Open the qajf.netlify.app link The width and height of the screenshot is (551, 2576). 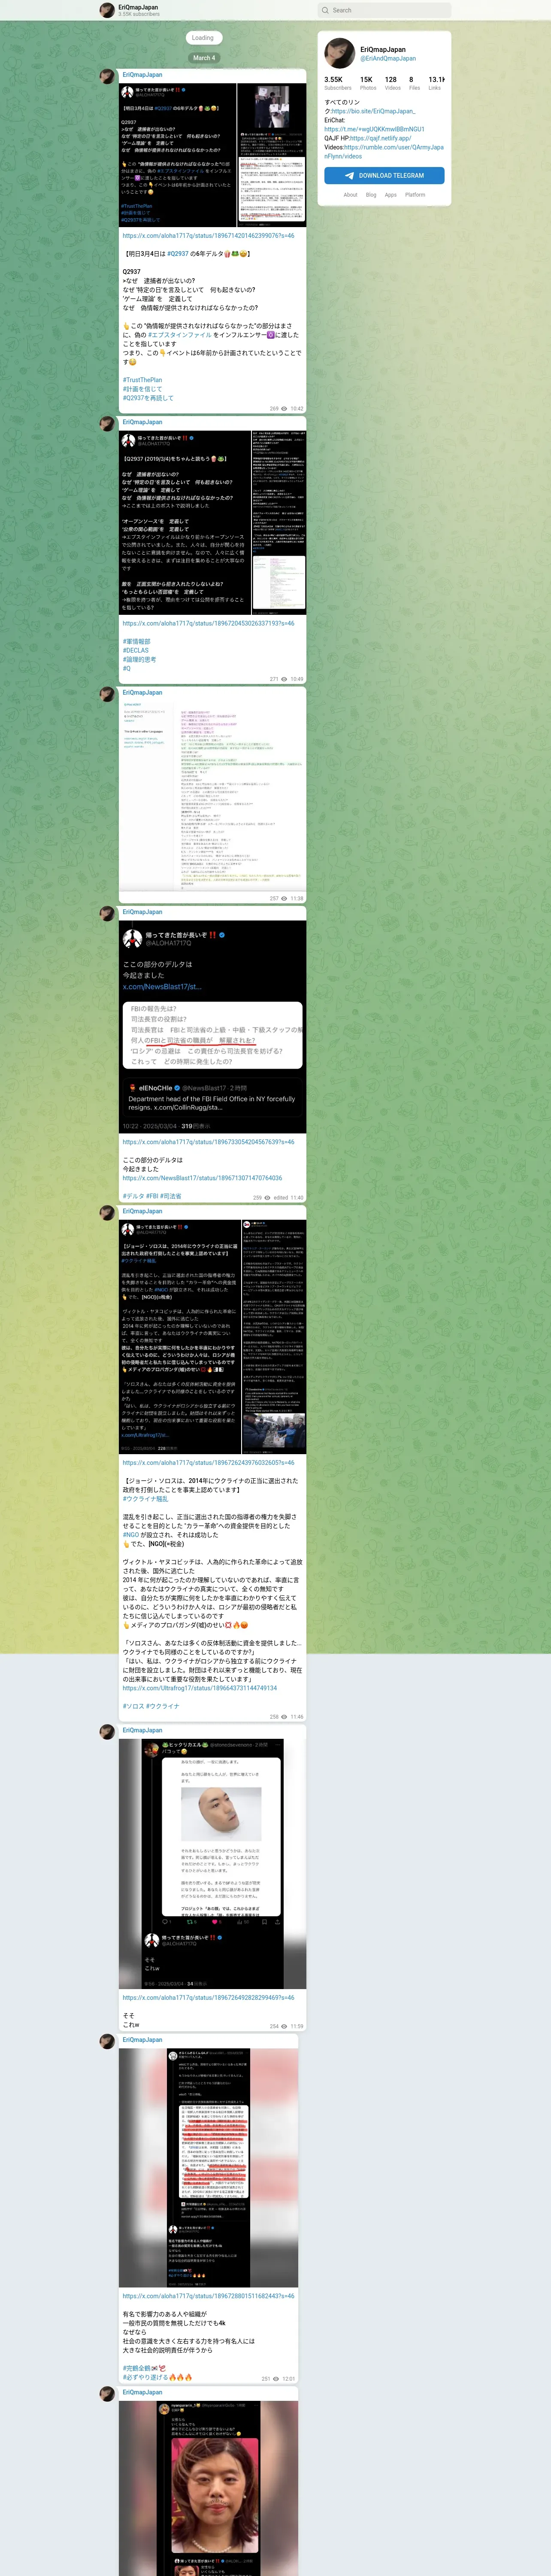tap(380, 138)
